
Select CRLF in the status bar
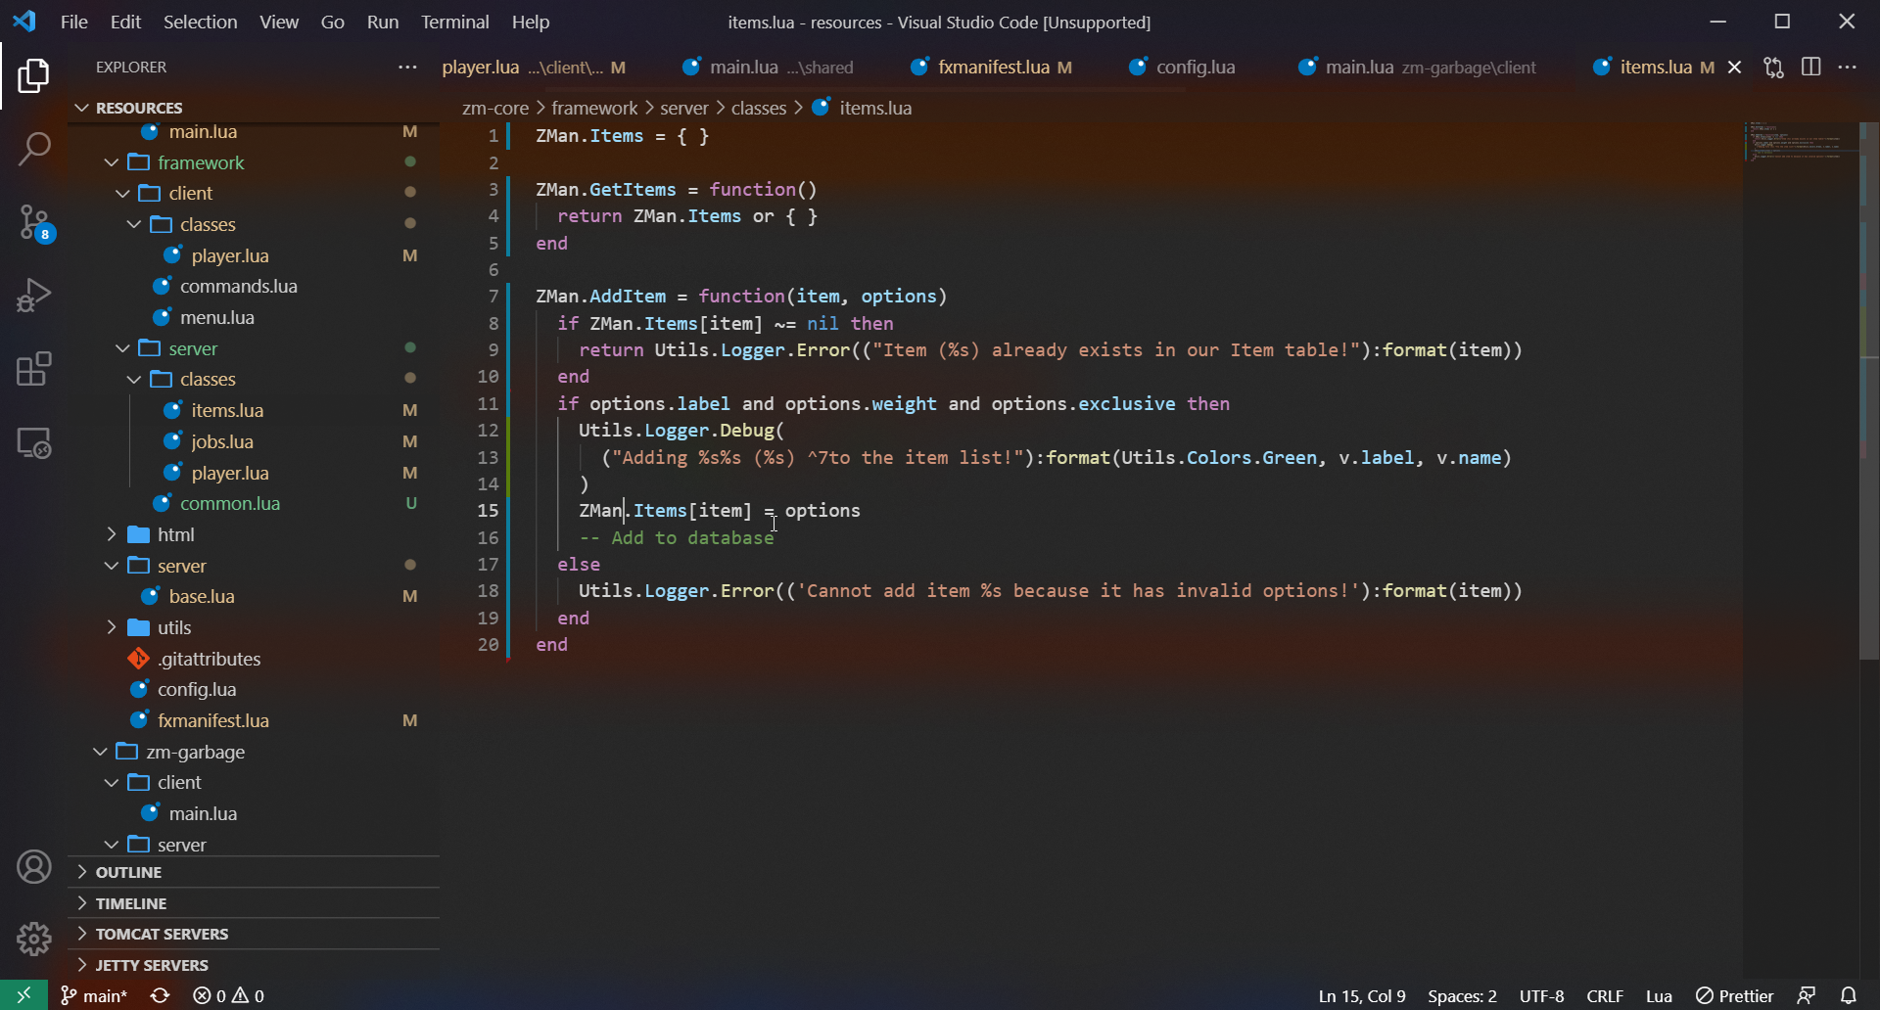click(x=1605, y=995)
